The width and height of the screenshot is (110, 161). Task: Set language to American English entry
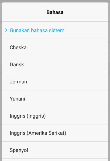55,133
